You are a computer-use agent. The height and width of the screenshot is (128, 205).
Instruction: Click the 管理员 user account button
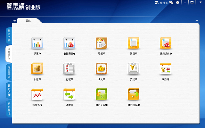[x=161, y=3]
